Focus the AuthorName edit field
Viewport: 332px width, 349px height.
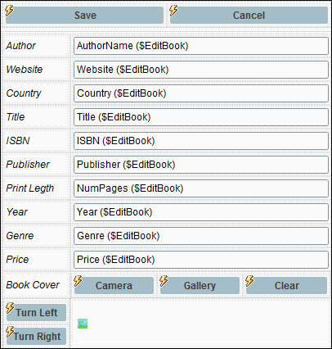201,46
